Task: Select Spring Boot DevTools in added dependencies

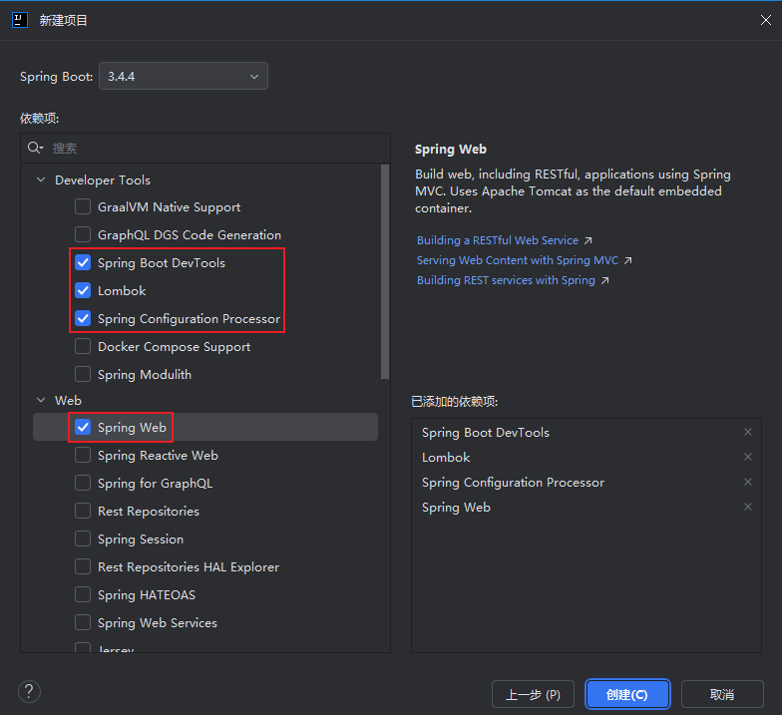Action: point(485,433)
